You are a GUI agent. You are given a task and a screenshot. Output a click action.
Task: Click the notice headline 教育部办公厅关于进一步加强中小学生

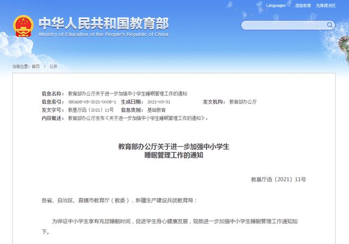pyautogui.click(x=173, y=147)
